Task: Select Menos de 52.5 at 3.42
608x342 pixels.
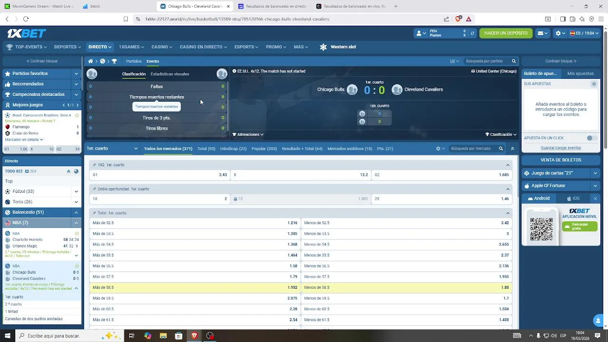Action: point(407,223)
